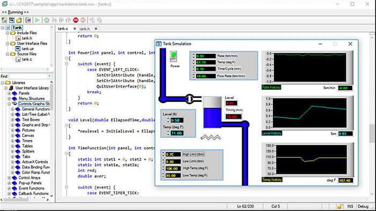
Task: Collapse the Tank project root node
Action: (3, 27)
